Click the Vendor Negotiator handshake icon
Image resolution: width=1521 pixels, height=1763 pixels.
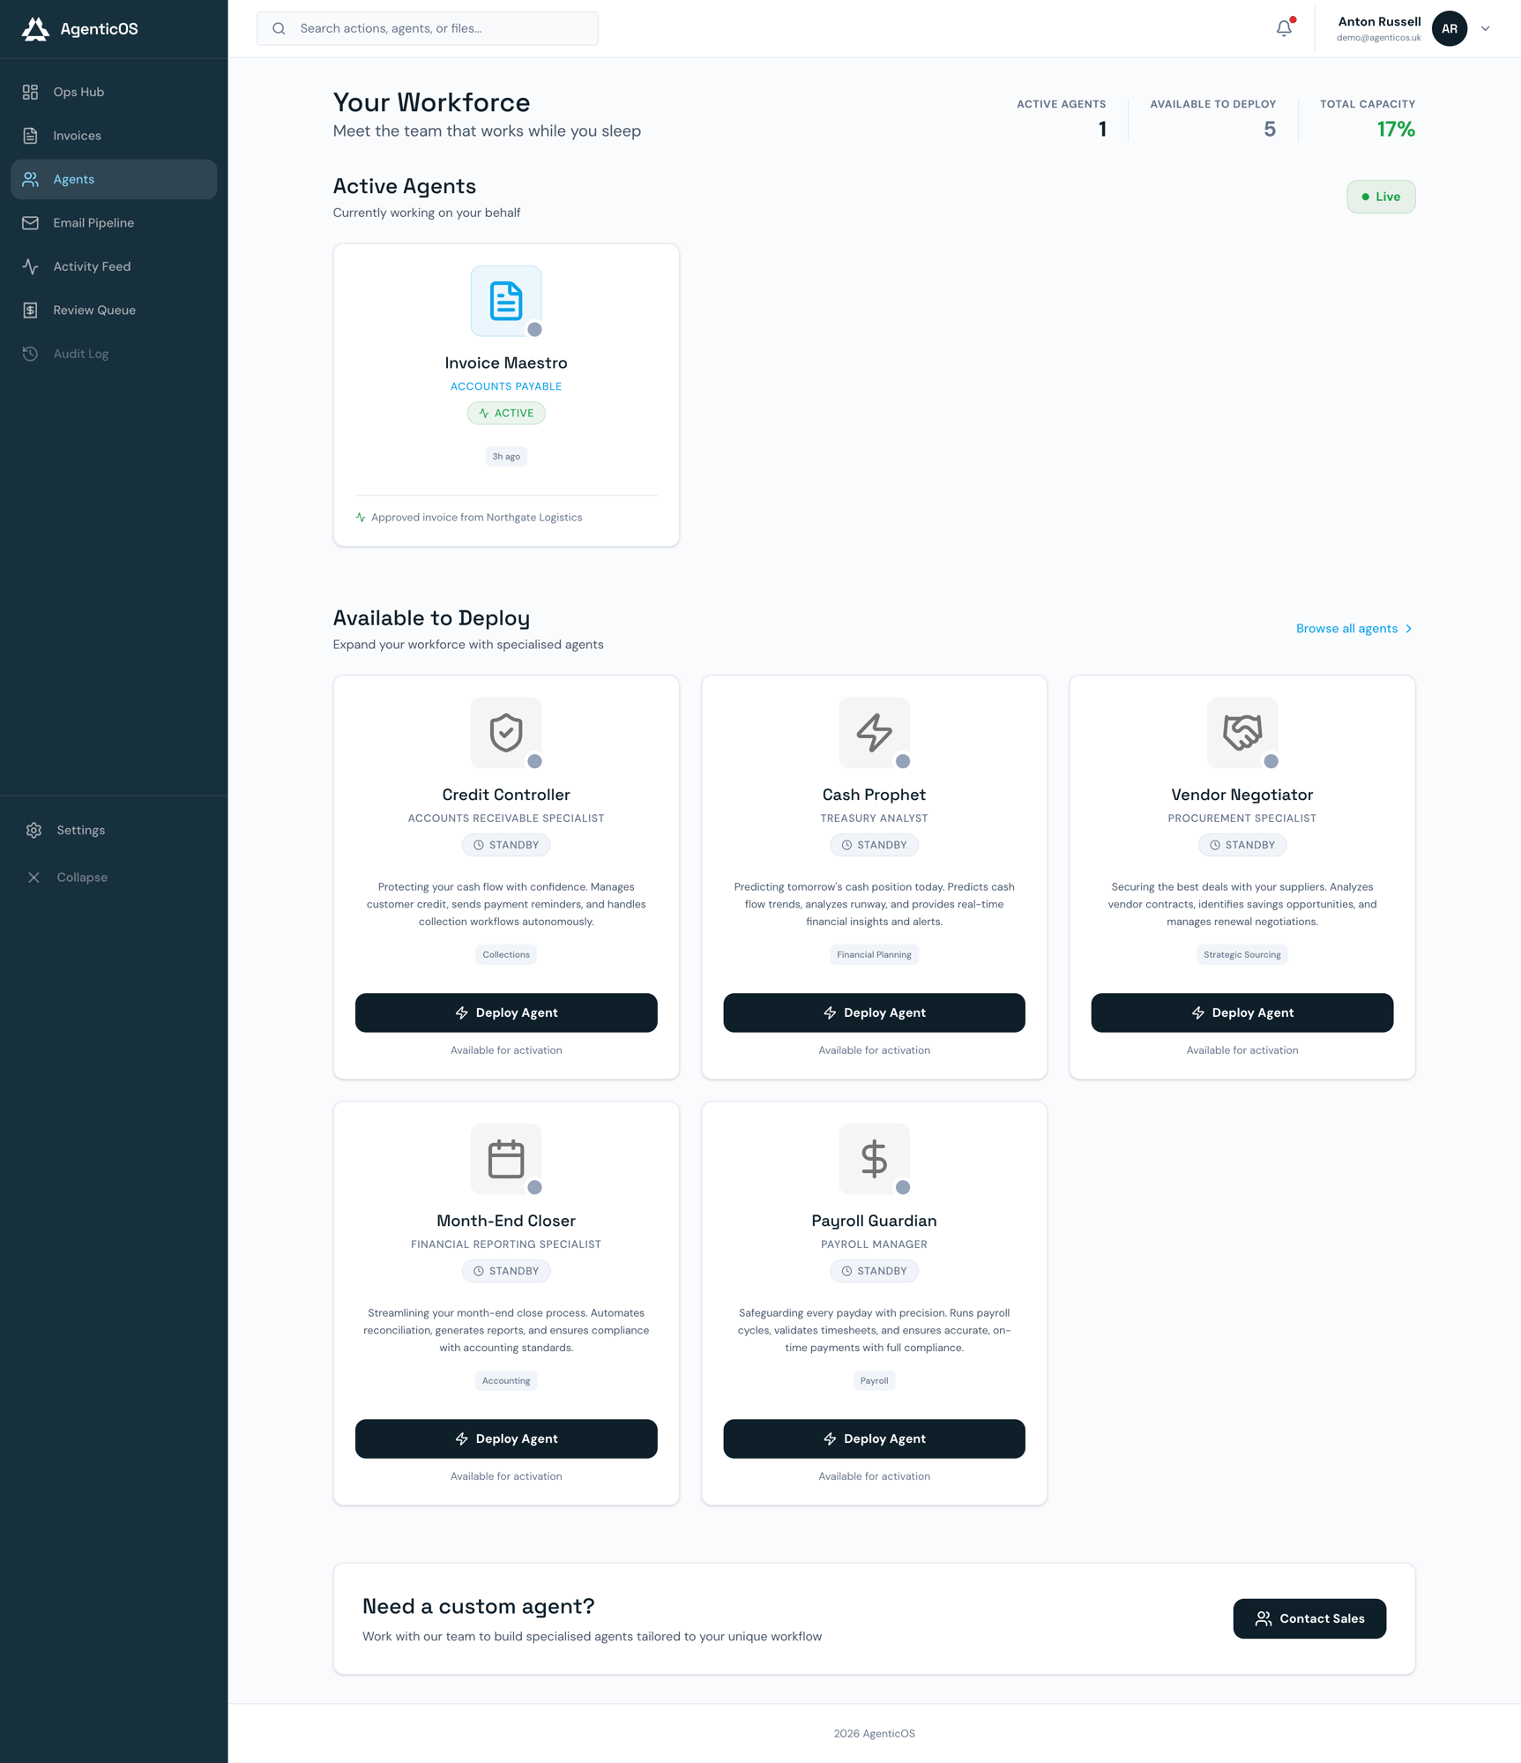click(x=1241, y=733)
